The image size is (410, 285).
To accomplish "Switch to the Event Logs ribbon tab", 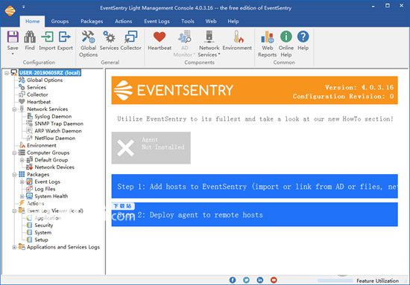I will (x=157, y=22).
